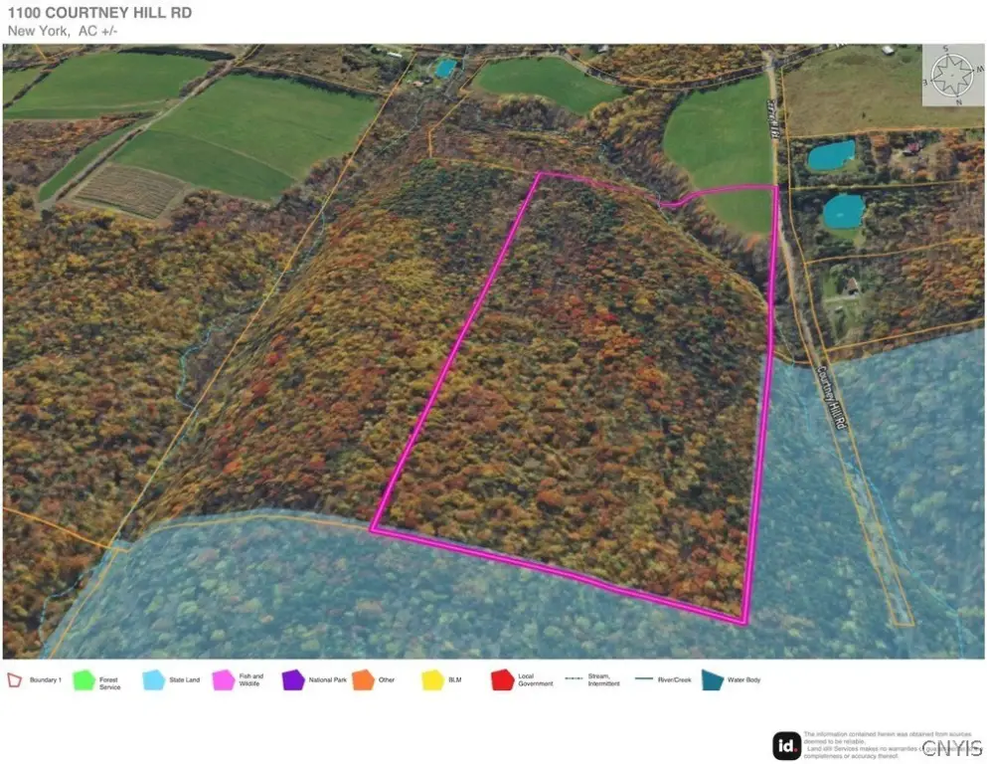Select the 'National Park' legend label
The width and height of the screenshot is (987, 764).
(x=327, y=680)
